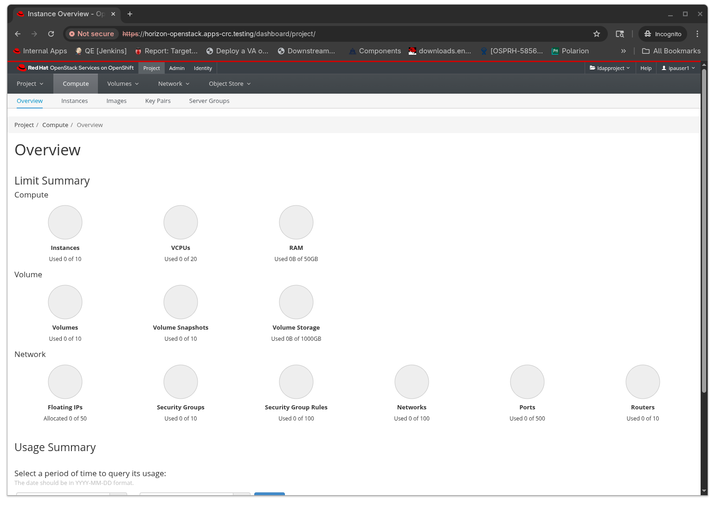Open downloads.en bookmark
Screen dimensions: 715x510
(x=440, y=51)
